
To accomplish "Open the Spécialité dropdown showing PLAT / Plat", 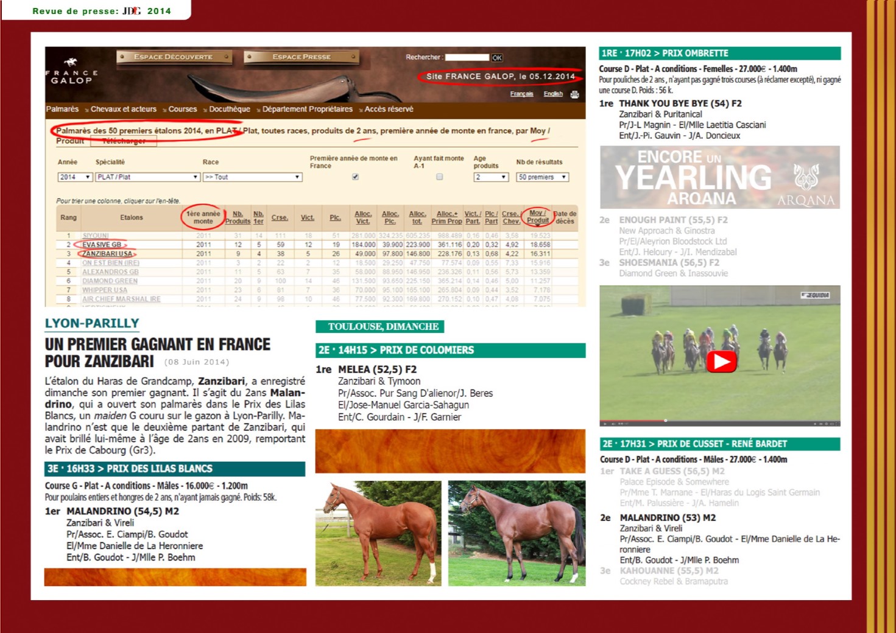I will (x=147, y=177).
